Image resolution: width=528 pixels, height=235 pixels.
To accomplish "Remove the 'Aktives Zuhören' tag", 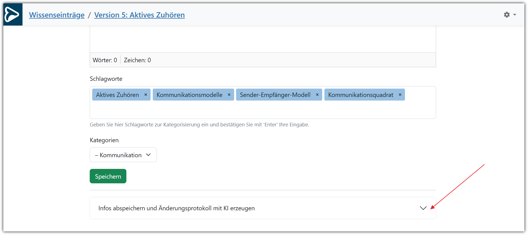I will pyautogui.click(x=146, y=95).
